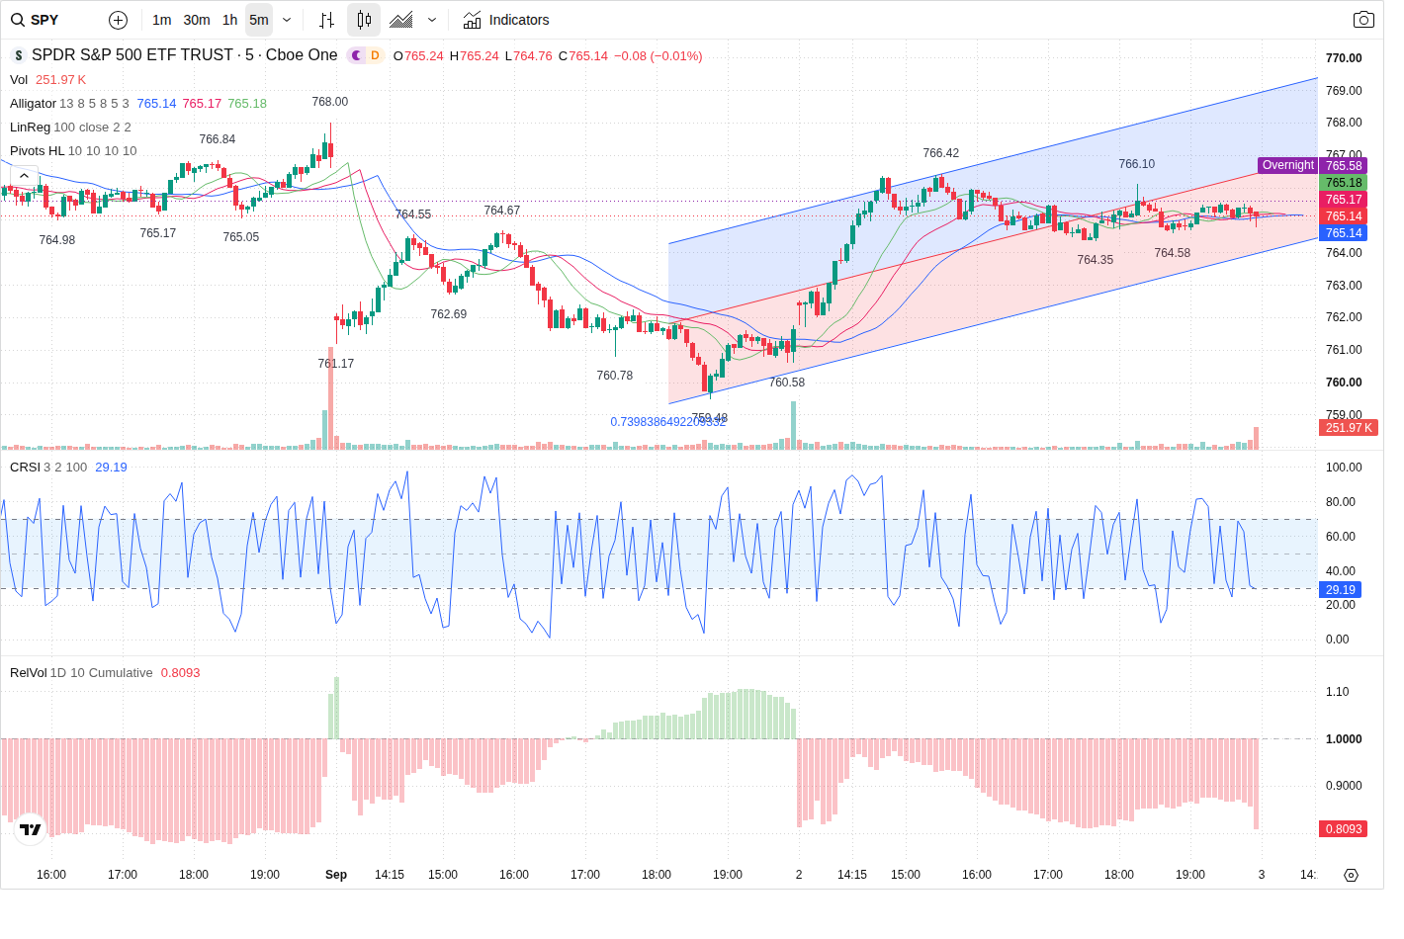Click the 766.42 pivot high label

(940, 153)
